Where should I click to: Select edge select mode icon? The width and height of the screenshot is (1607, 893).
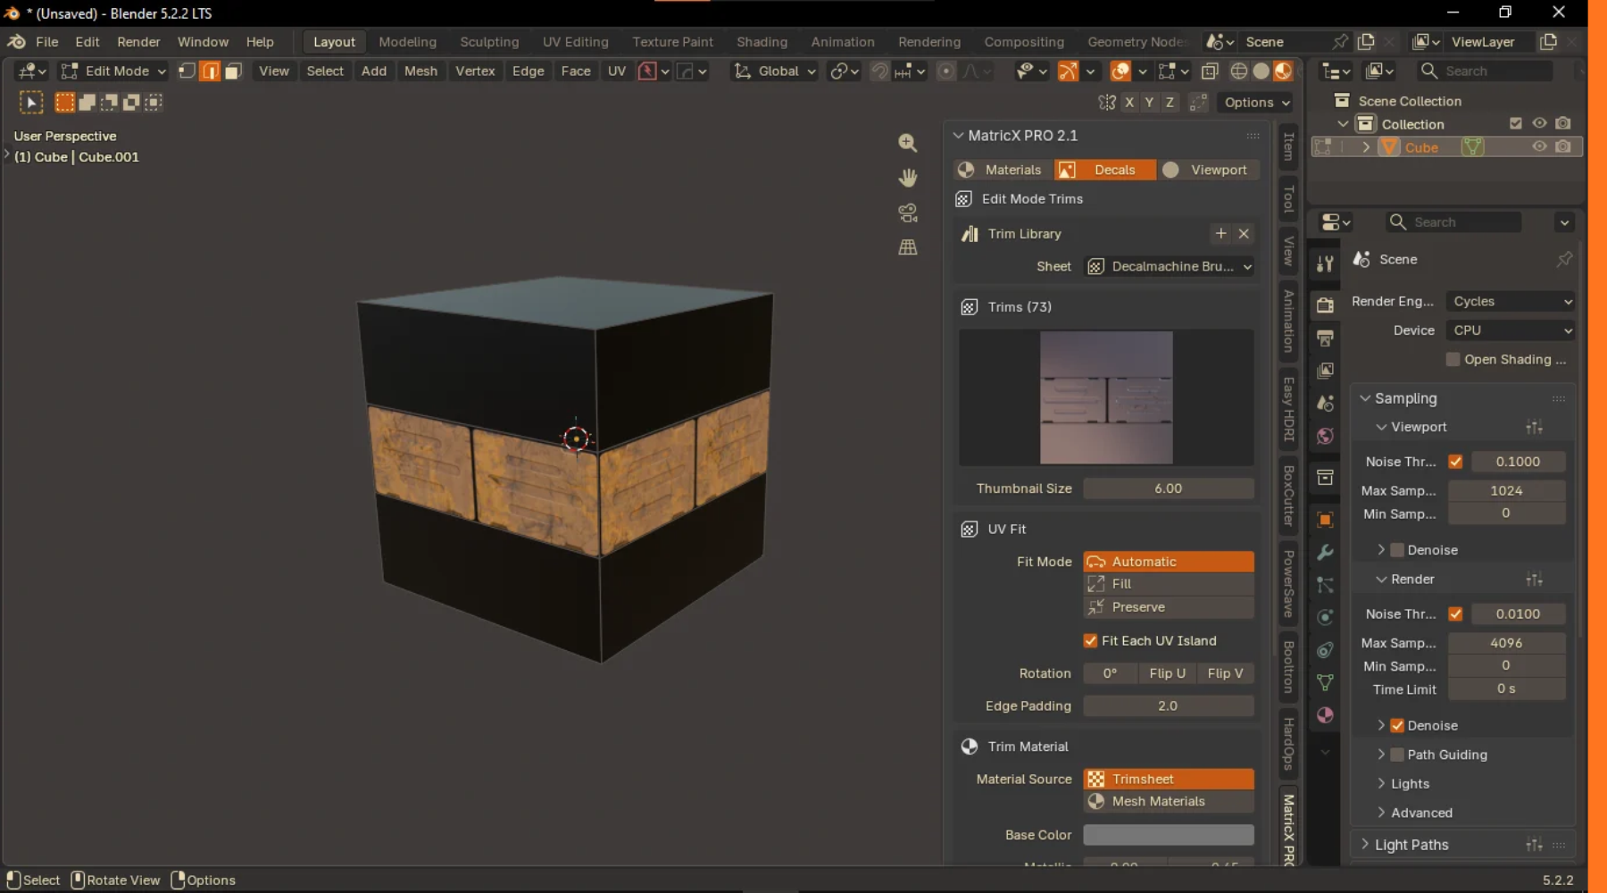tap(210, 71)
